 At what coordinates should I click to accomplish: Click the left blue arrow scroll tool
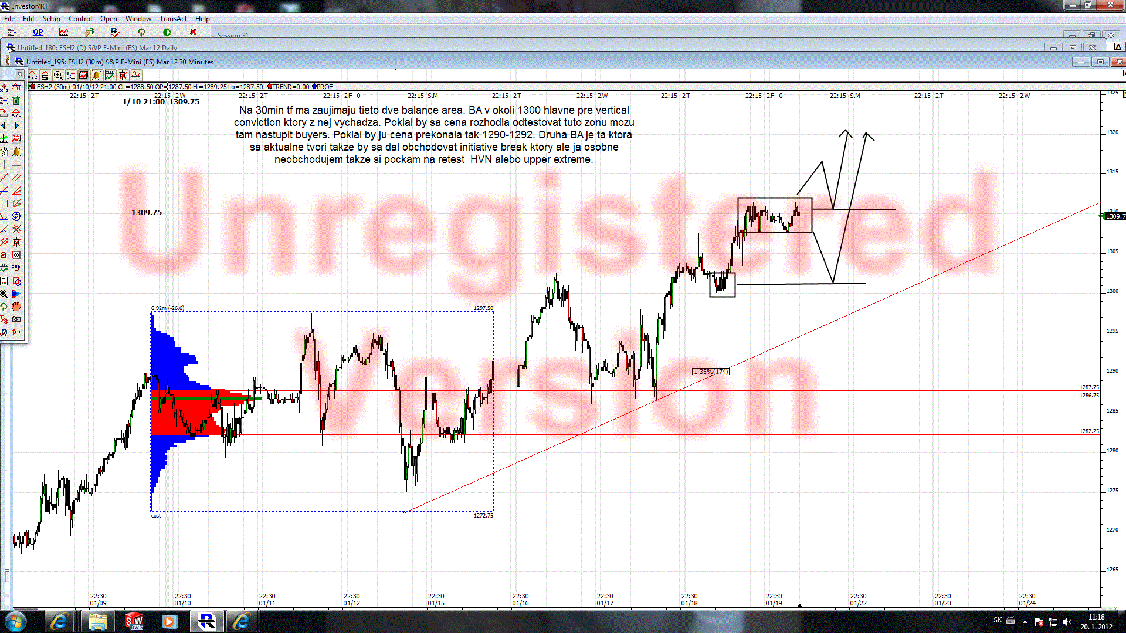4,126
